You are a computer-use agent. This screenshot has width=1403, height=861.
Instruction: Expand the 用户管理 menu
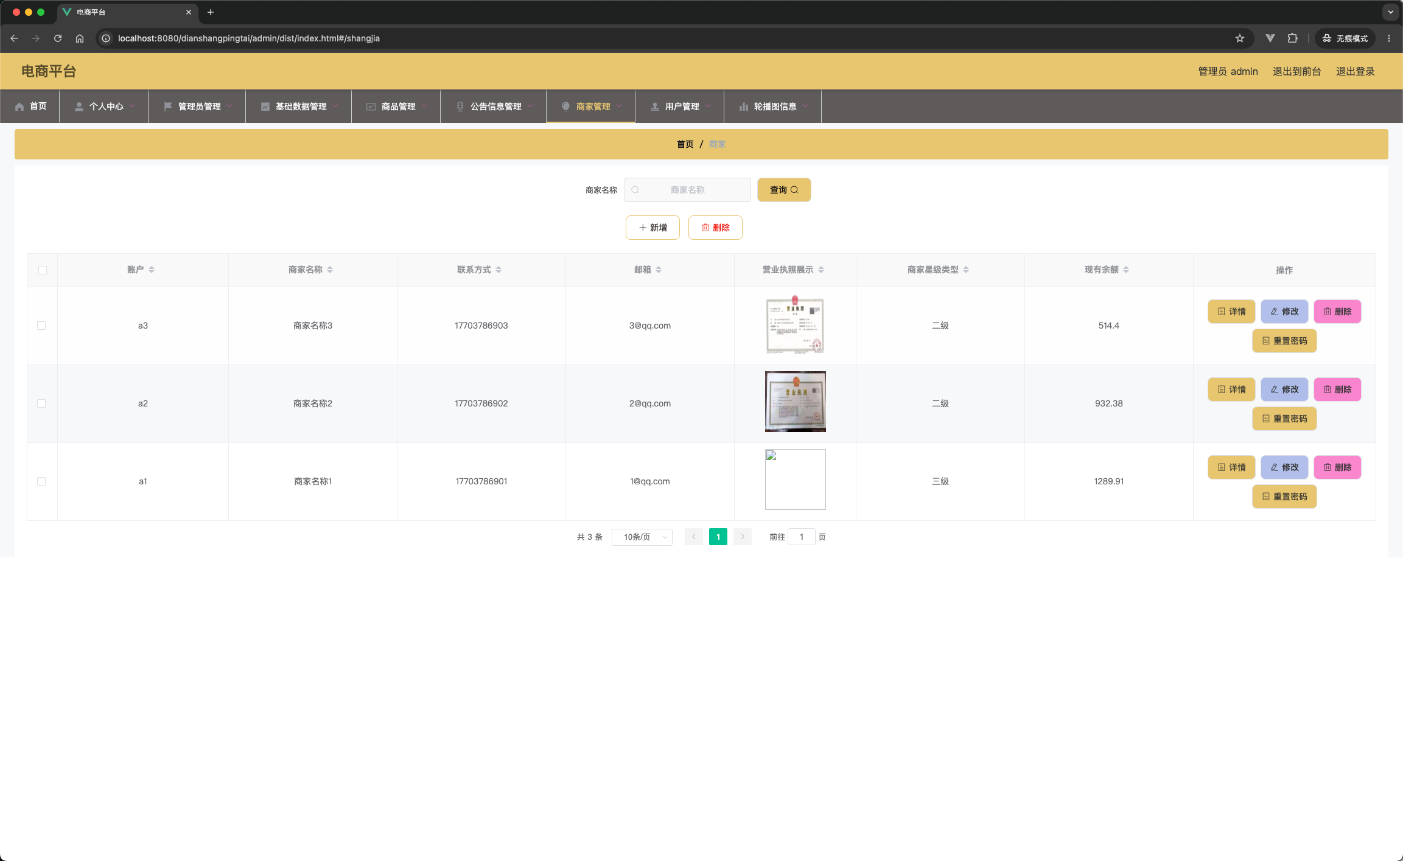point(680,106)
